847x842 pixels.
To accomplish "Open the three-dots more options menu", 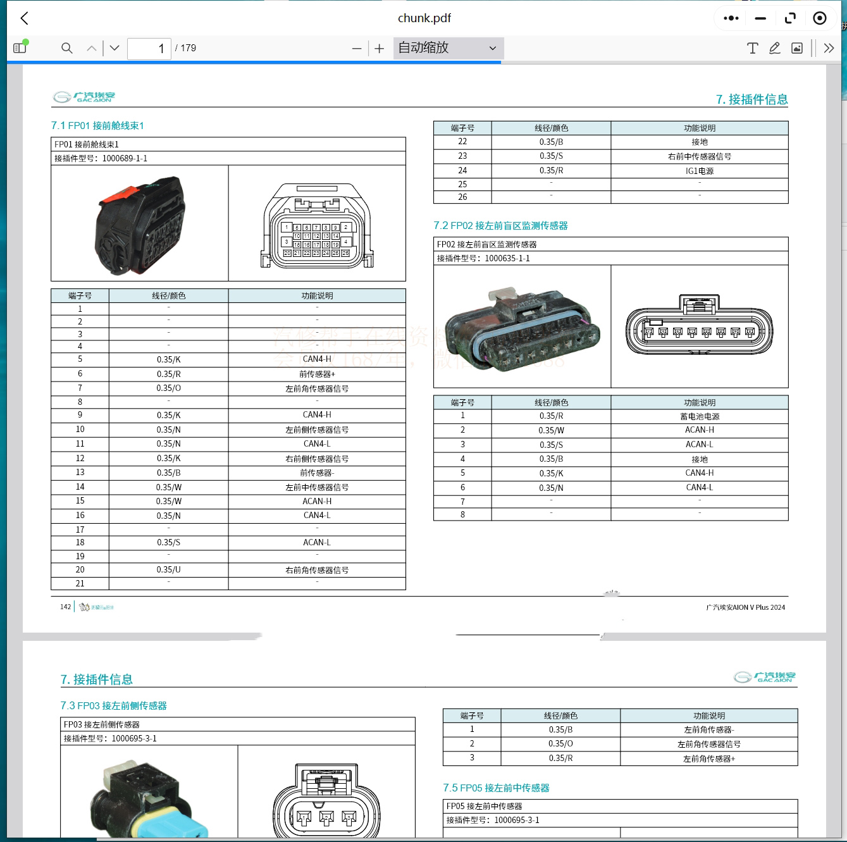I will click(731, 18).
